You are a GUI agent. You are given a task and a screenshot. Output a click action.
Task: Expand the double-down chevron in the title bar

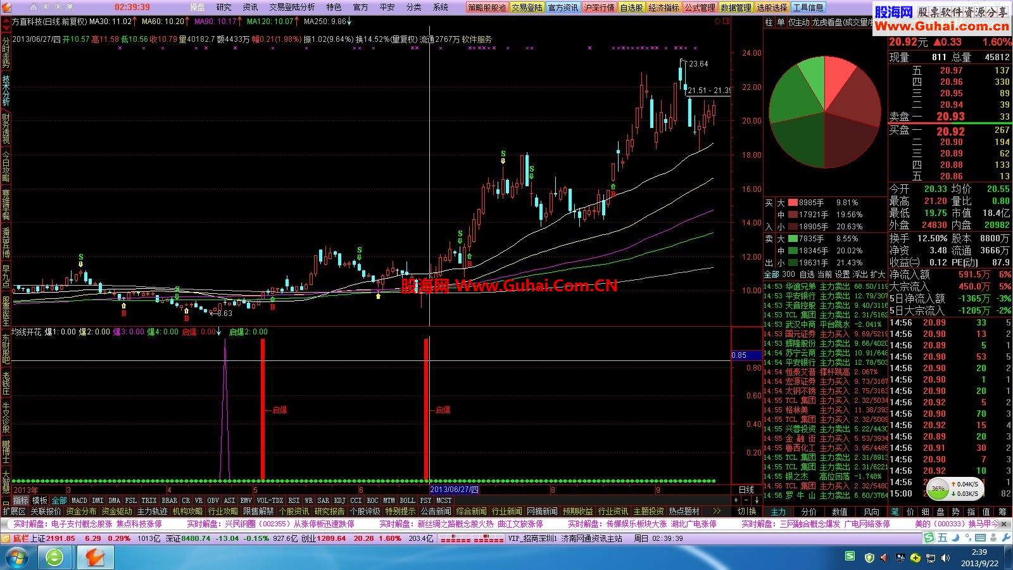71,7
